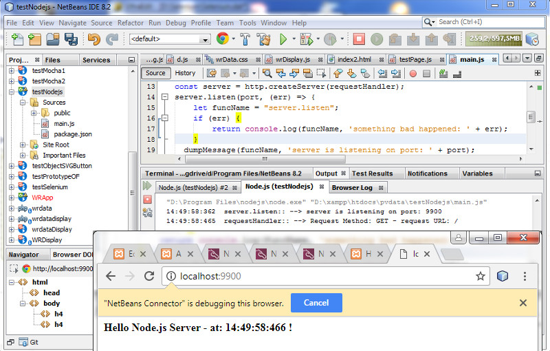The height and width of the screenshot is (351, 550).
Task: Collapse the testNodejs project node
Action: pyautogui.click(x=12, y=92)
